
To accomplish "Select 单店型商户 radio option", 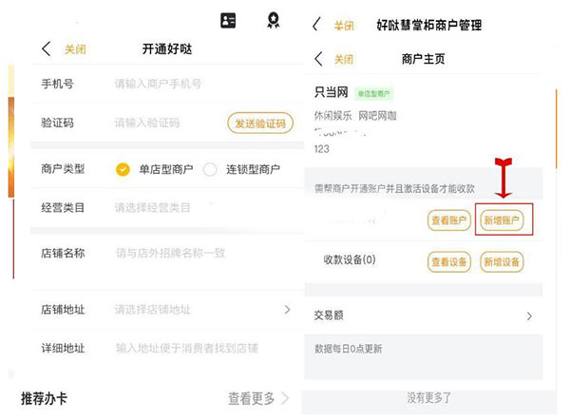I will tap(123, 169).
